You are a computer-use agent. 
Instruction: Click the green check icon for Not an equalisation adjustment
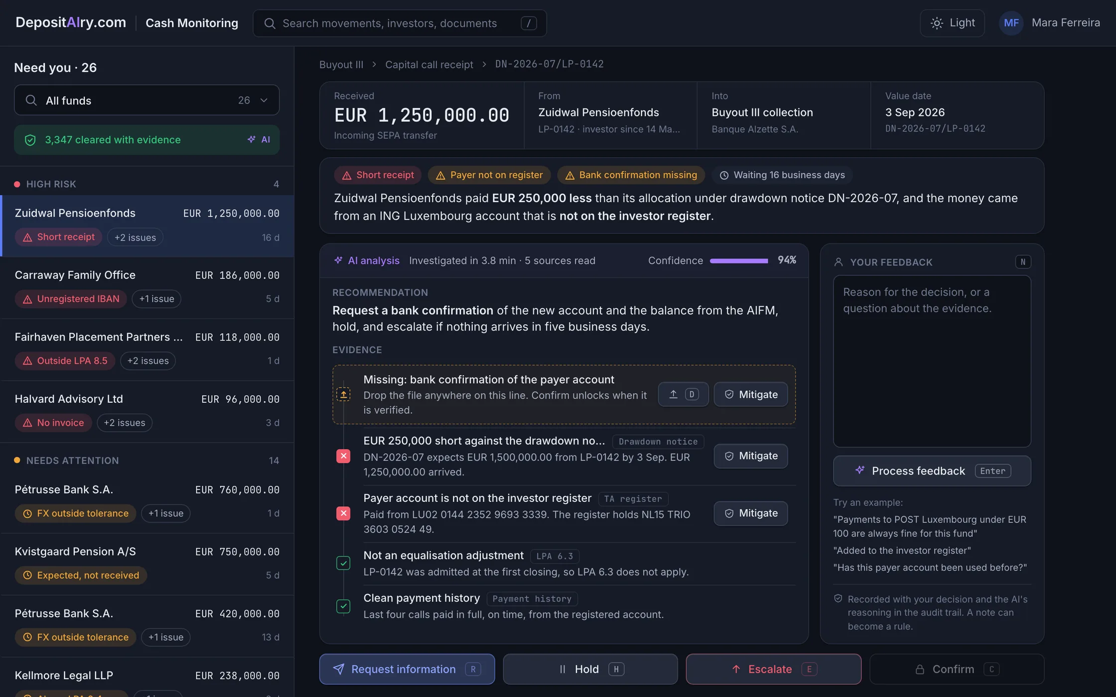coord(343,563)
